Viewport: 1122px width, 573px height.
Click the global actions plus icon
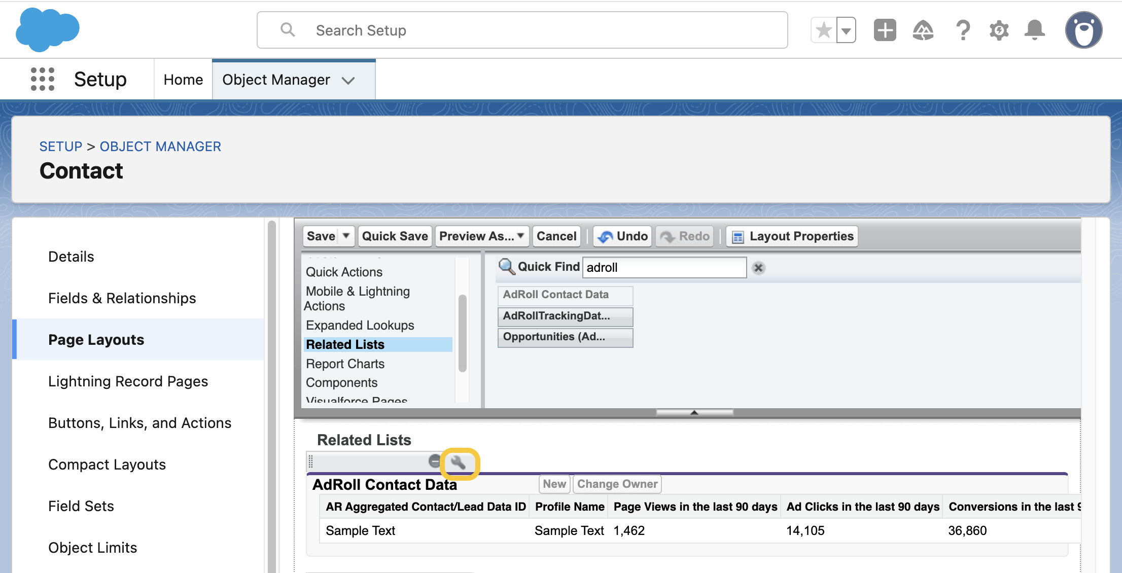(885, 30)
